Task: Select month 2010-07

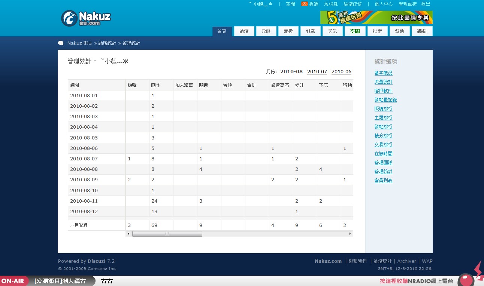Action: pyautogui.click(x=317, y=72)
